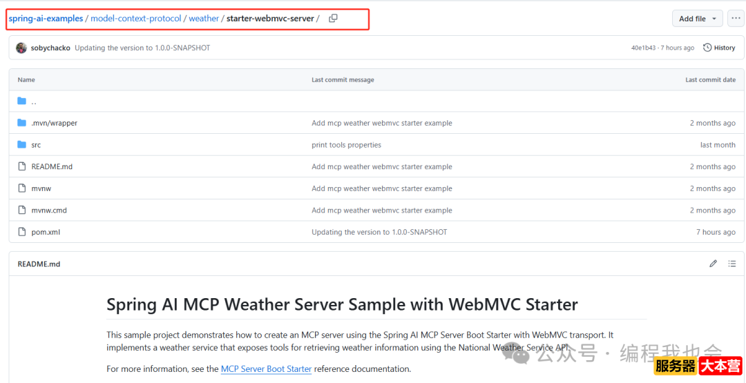Open 'print tools properties' commit message
This screenshot has width=746, height=383.
pyautogui.click(x=346, y=145)
